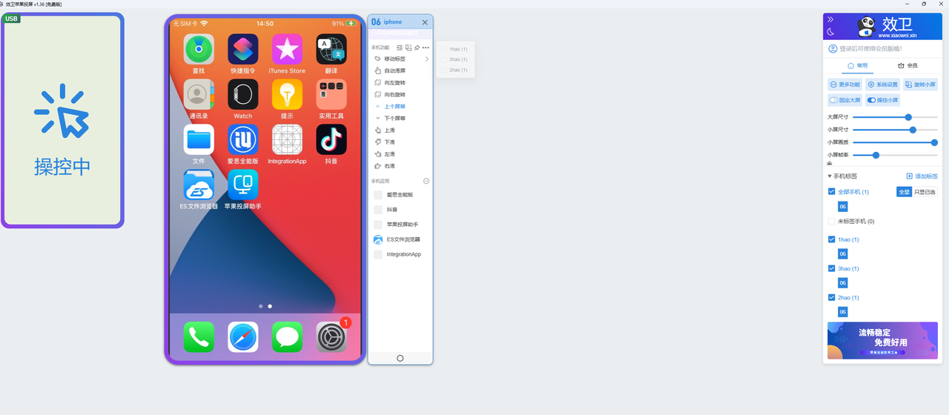Select 向左旋转 in phone functions

click(x=394, y=83)
